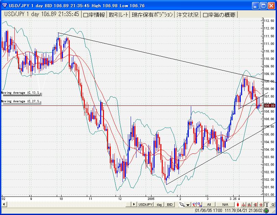The height and width of the screenshot is (215, 277).
Task: Click the blue linked squares icon
Action: point(200,205)
